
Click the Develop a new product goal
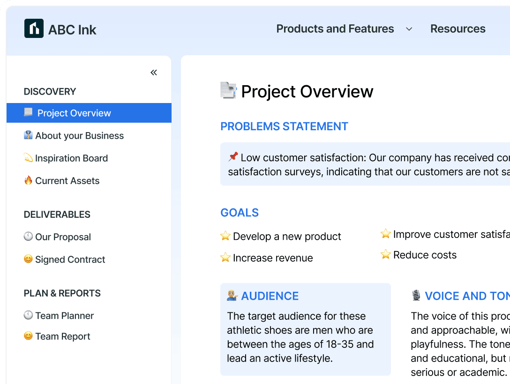(287, 236)
